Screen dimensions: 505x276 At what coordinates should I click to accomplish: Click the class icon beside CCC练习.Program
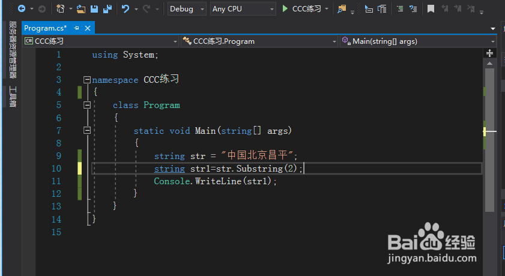[x=187, y=41]
